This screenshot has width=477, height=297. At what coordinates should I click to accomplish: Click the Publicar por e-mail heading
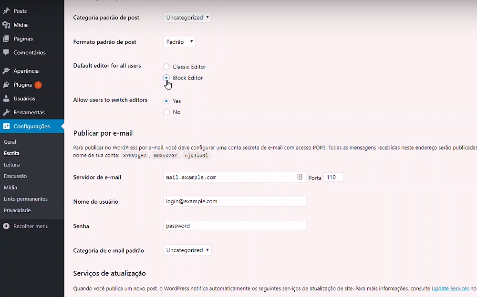click(103, 133)
